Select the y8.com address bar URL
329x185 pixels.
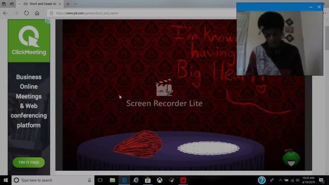(x=87, y=13)
